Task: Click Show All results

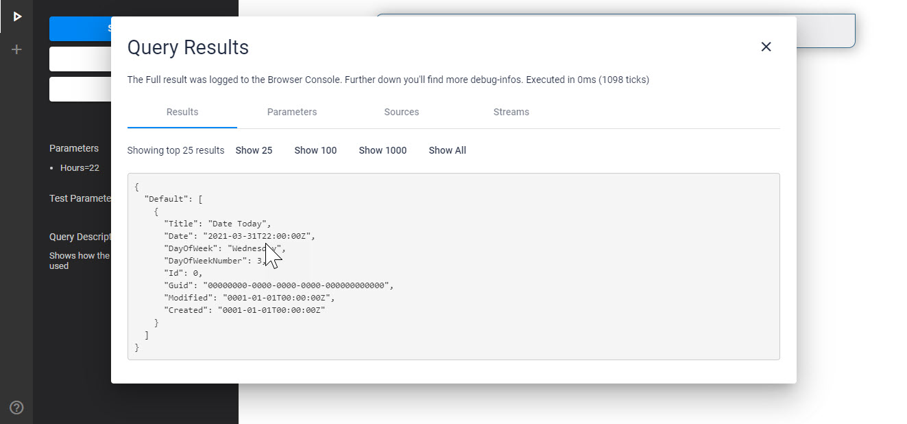Action: coord(448,150)
